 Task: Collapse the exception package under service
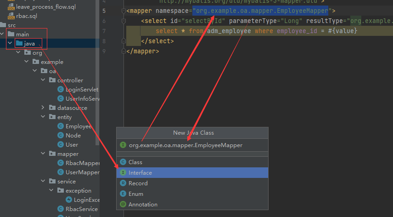(x=51, y=191)
